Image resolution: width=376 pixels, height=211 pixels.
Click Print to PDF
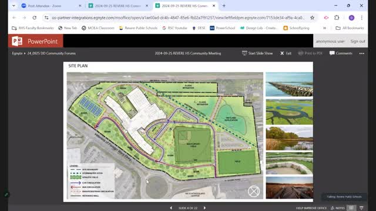tap(310, 53)
